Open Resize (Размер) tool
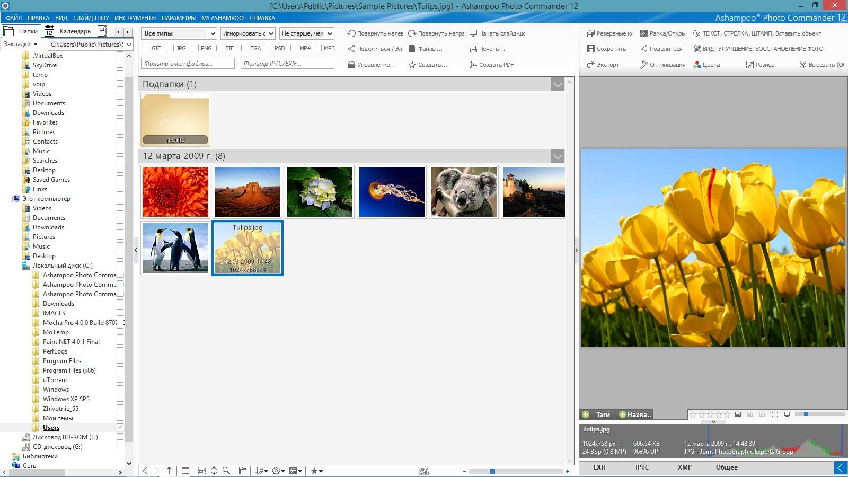The height and width of the screenshot is (477, 848). (x=760, y=65)
